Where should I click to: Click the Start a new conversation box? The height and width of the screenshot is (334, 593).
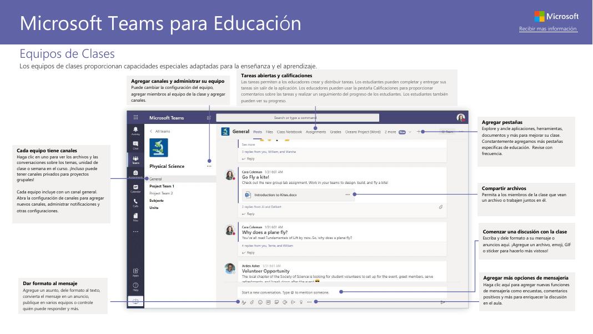[x=342, y=292]
